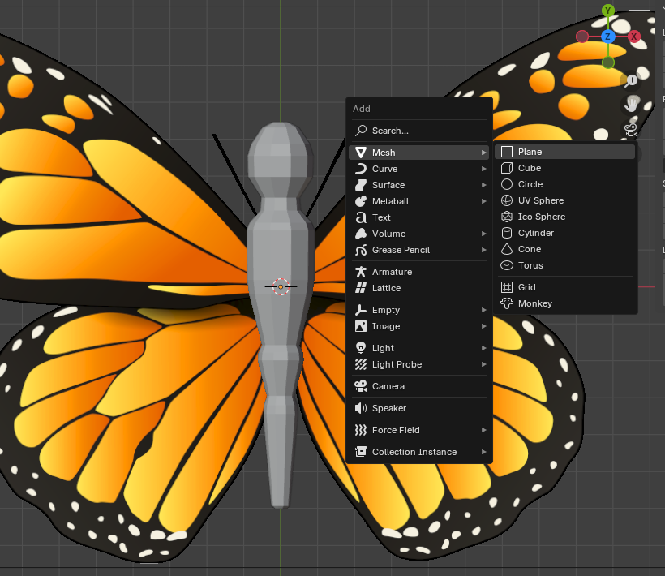The height and width of the screenshot is (576, 665).
Task: Click the Text object icon
Action: click(361, 217)
